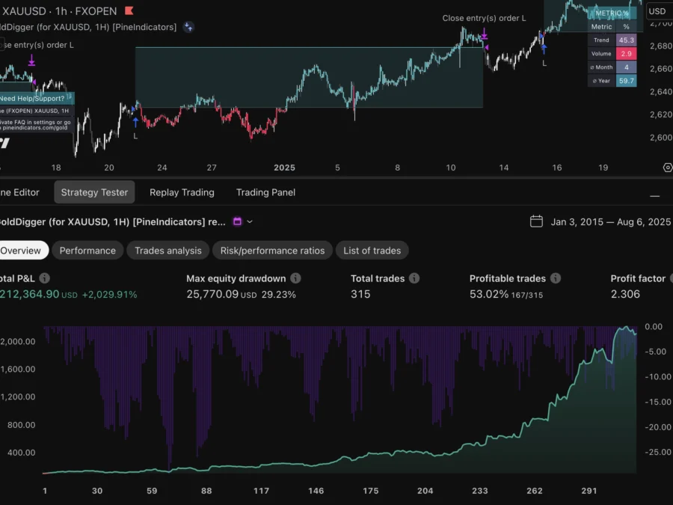Click the METRIC % table header
The width and height of the screenshot is (673, 505).
pyautogui.click(x=612, y=13)
